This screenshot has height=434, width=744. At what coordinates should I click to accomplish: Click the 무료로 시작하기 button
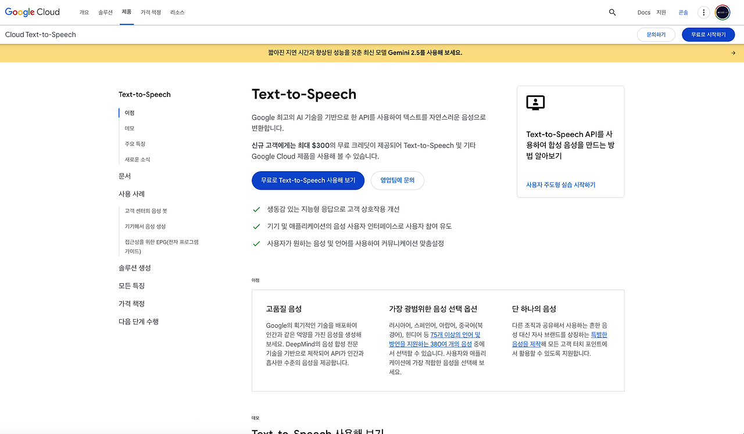708,35
